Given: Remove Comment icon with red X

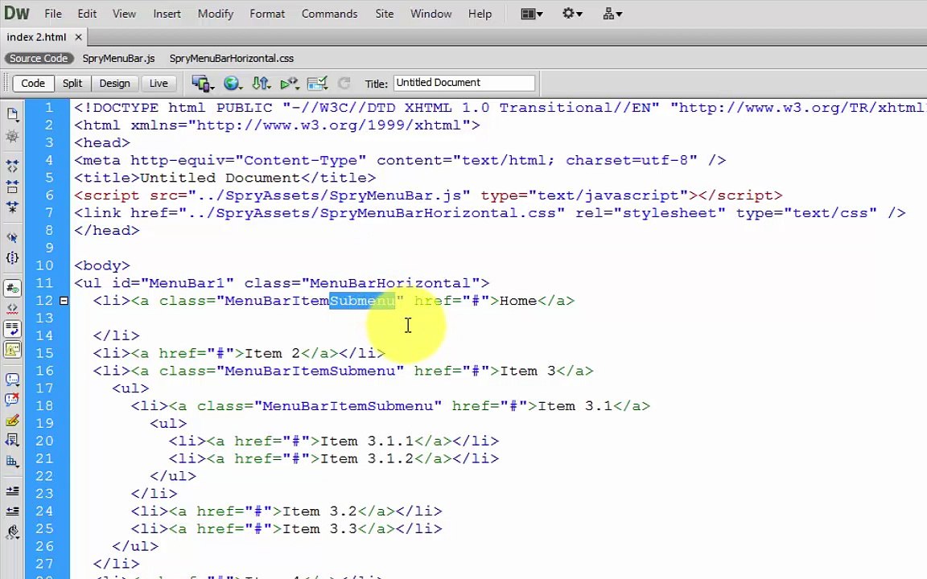Looking at the screenshot, I should pyautogui.click(x=12, y=400).
